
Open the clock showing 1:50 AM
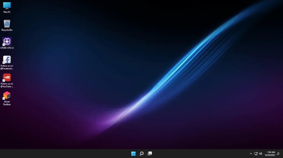pos(271,152)
